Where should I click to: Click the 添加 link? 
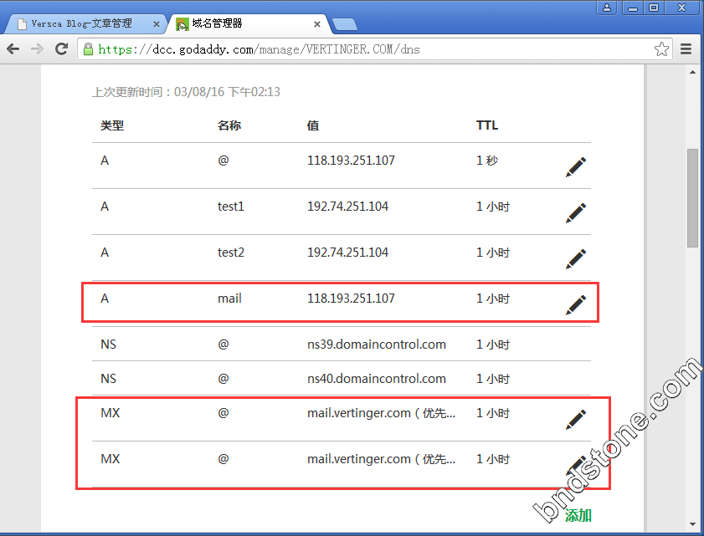pos(578,515)
